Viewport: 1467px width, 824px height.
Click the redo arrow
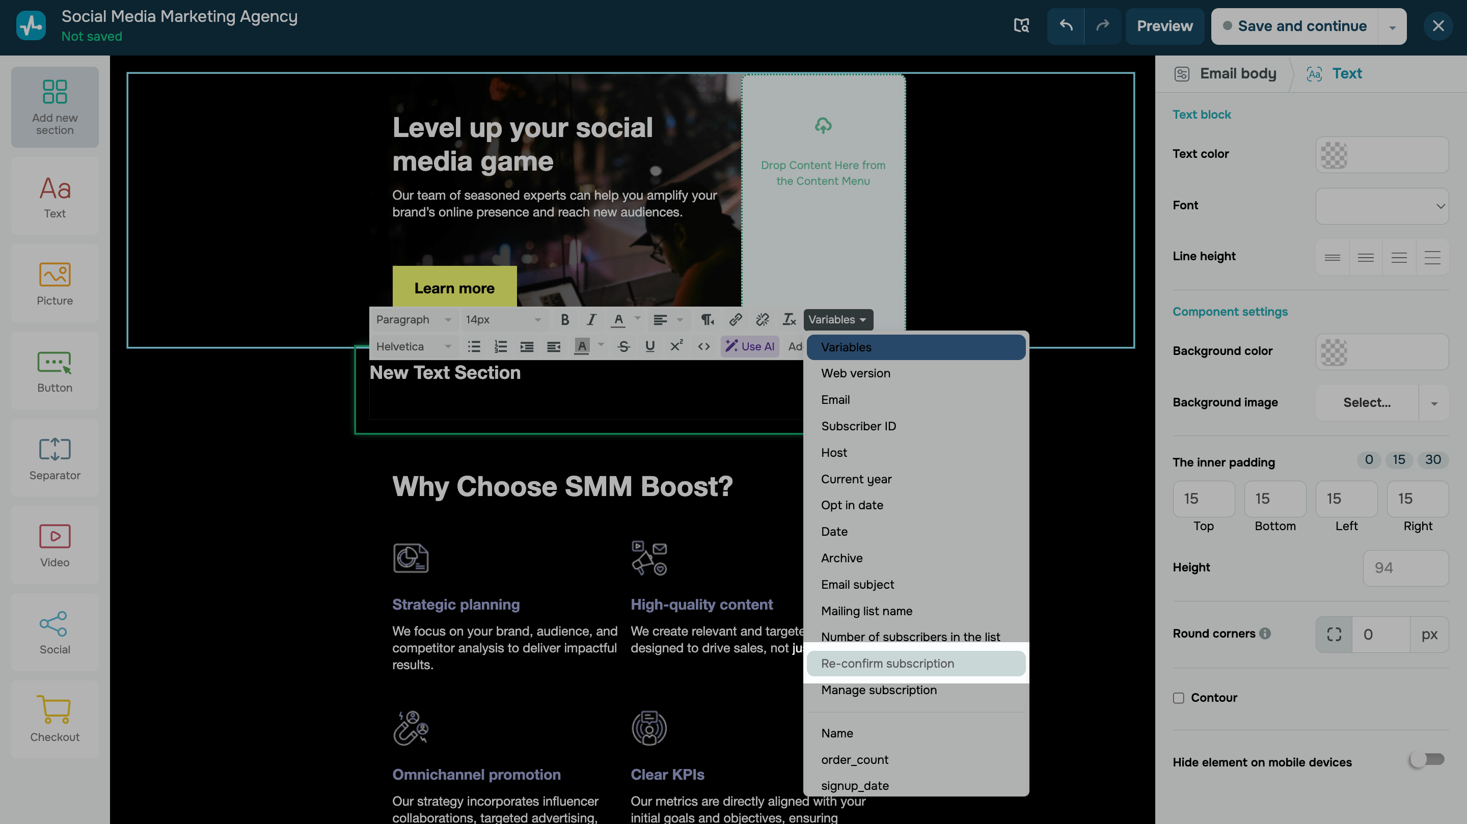point(1102,26)
